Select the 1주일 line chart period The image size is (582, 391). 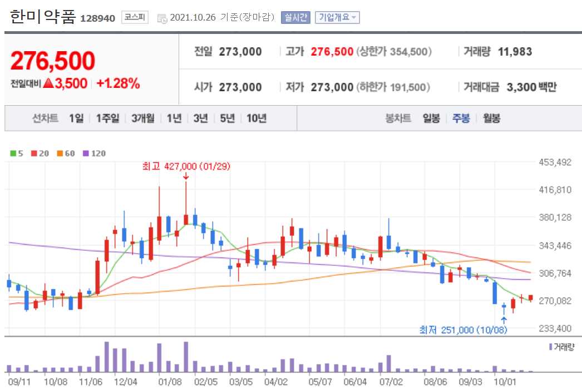click(x=107, y=118)
